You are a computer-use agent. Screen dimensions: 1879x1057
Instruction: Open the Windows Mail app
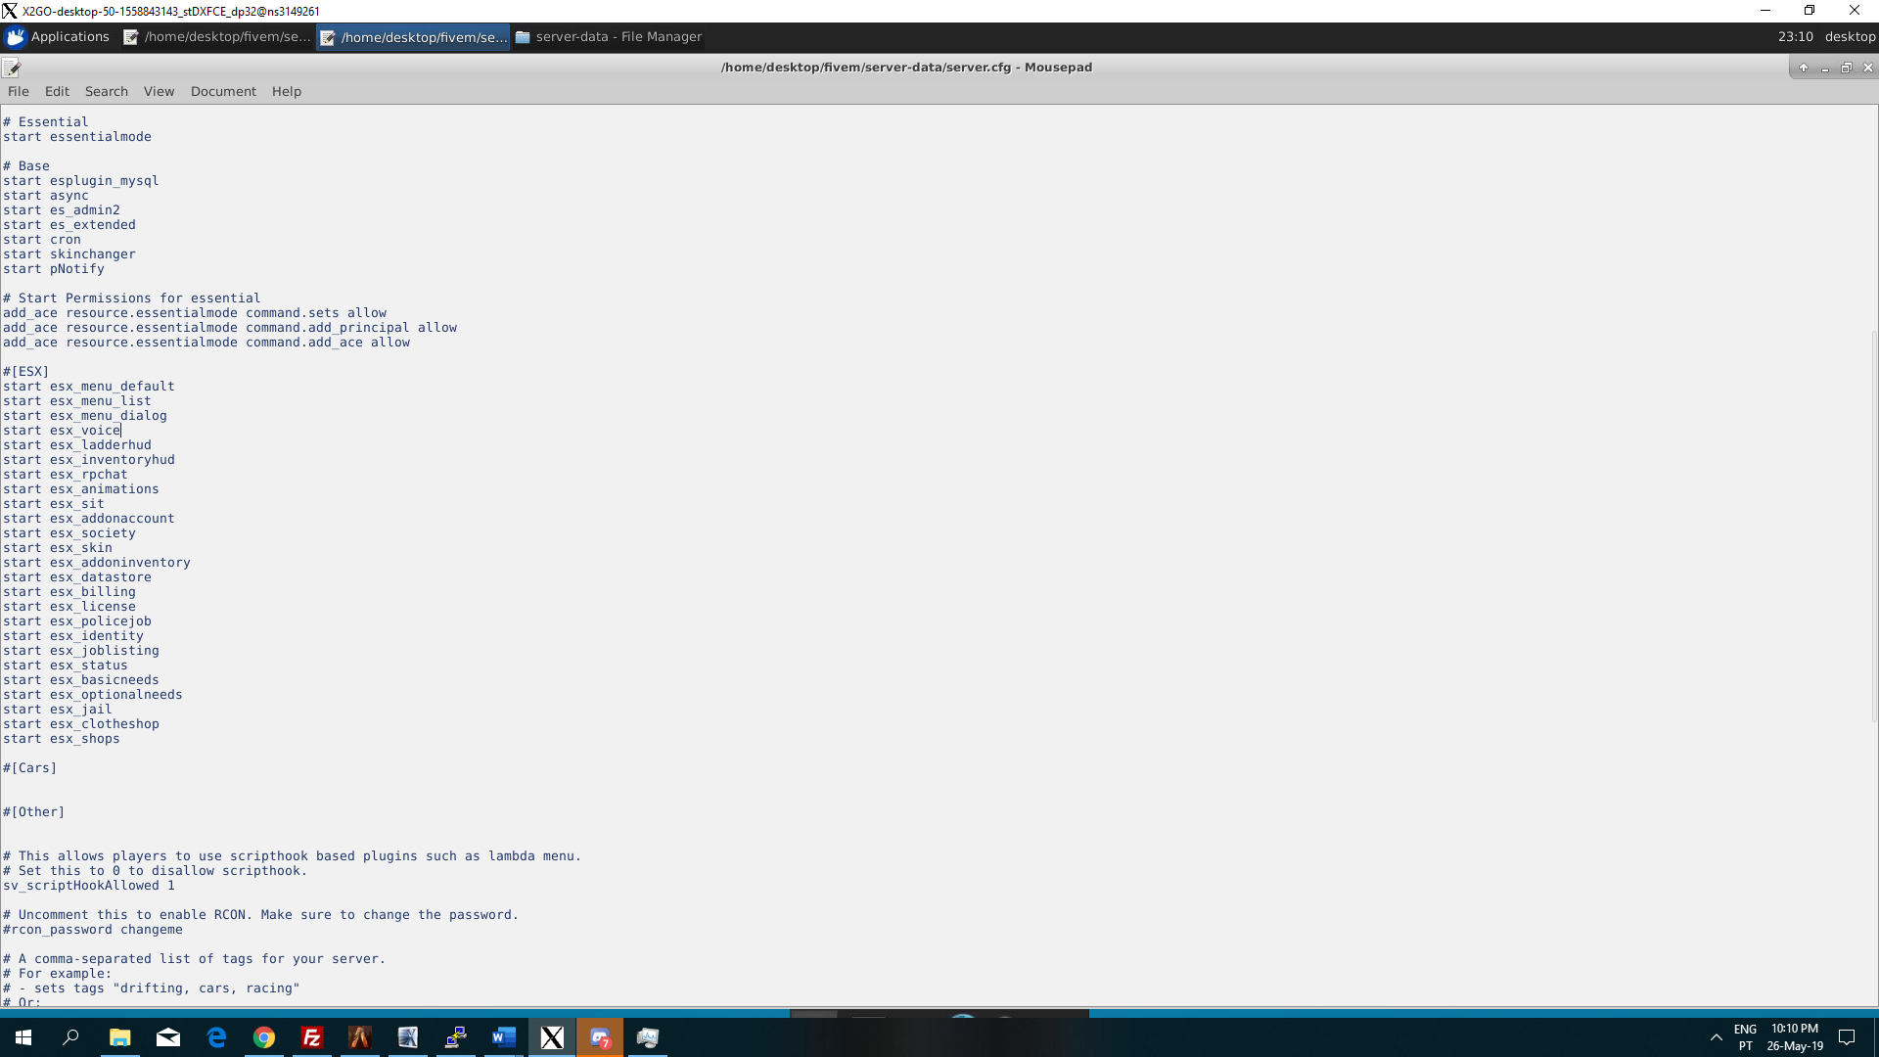click(168, 1037)
